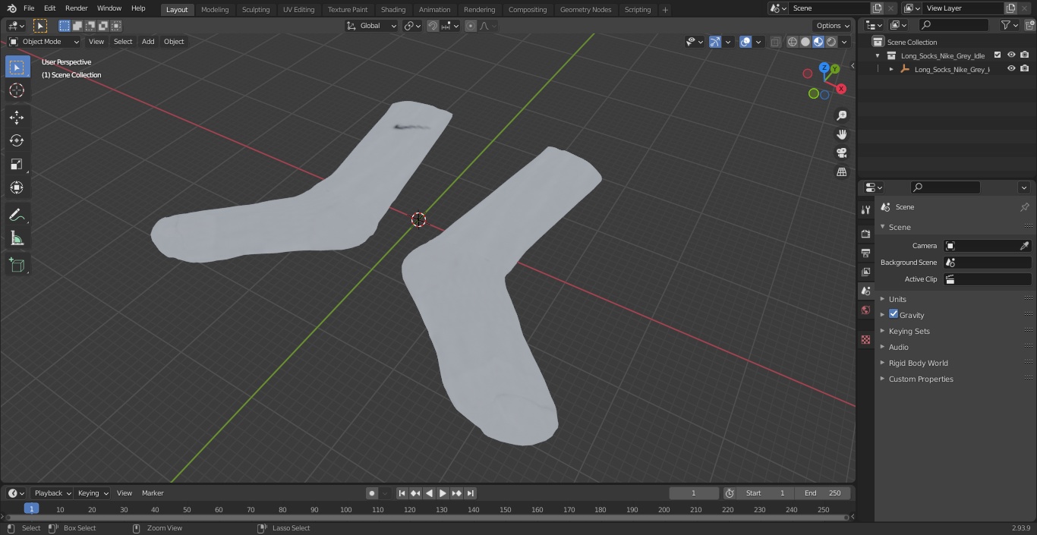
Task: Jump to the end frame button
Action: pyautogui.click(x=470, y=493)
